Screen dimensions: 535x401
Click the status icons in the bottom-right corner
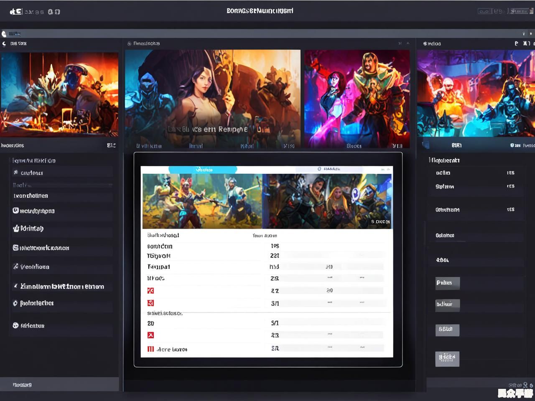pos(521,385)
